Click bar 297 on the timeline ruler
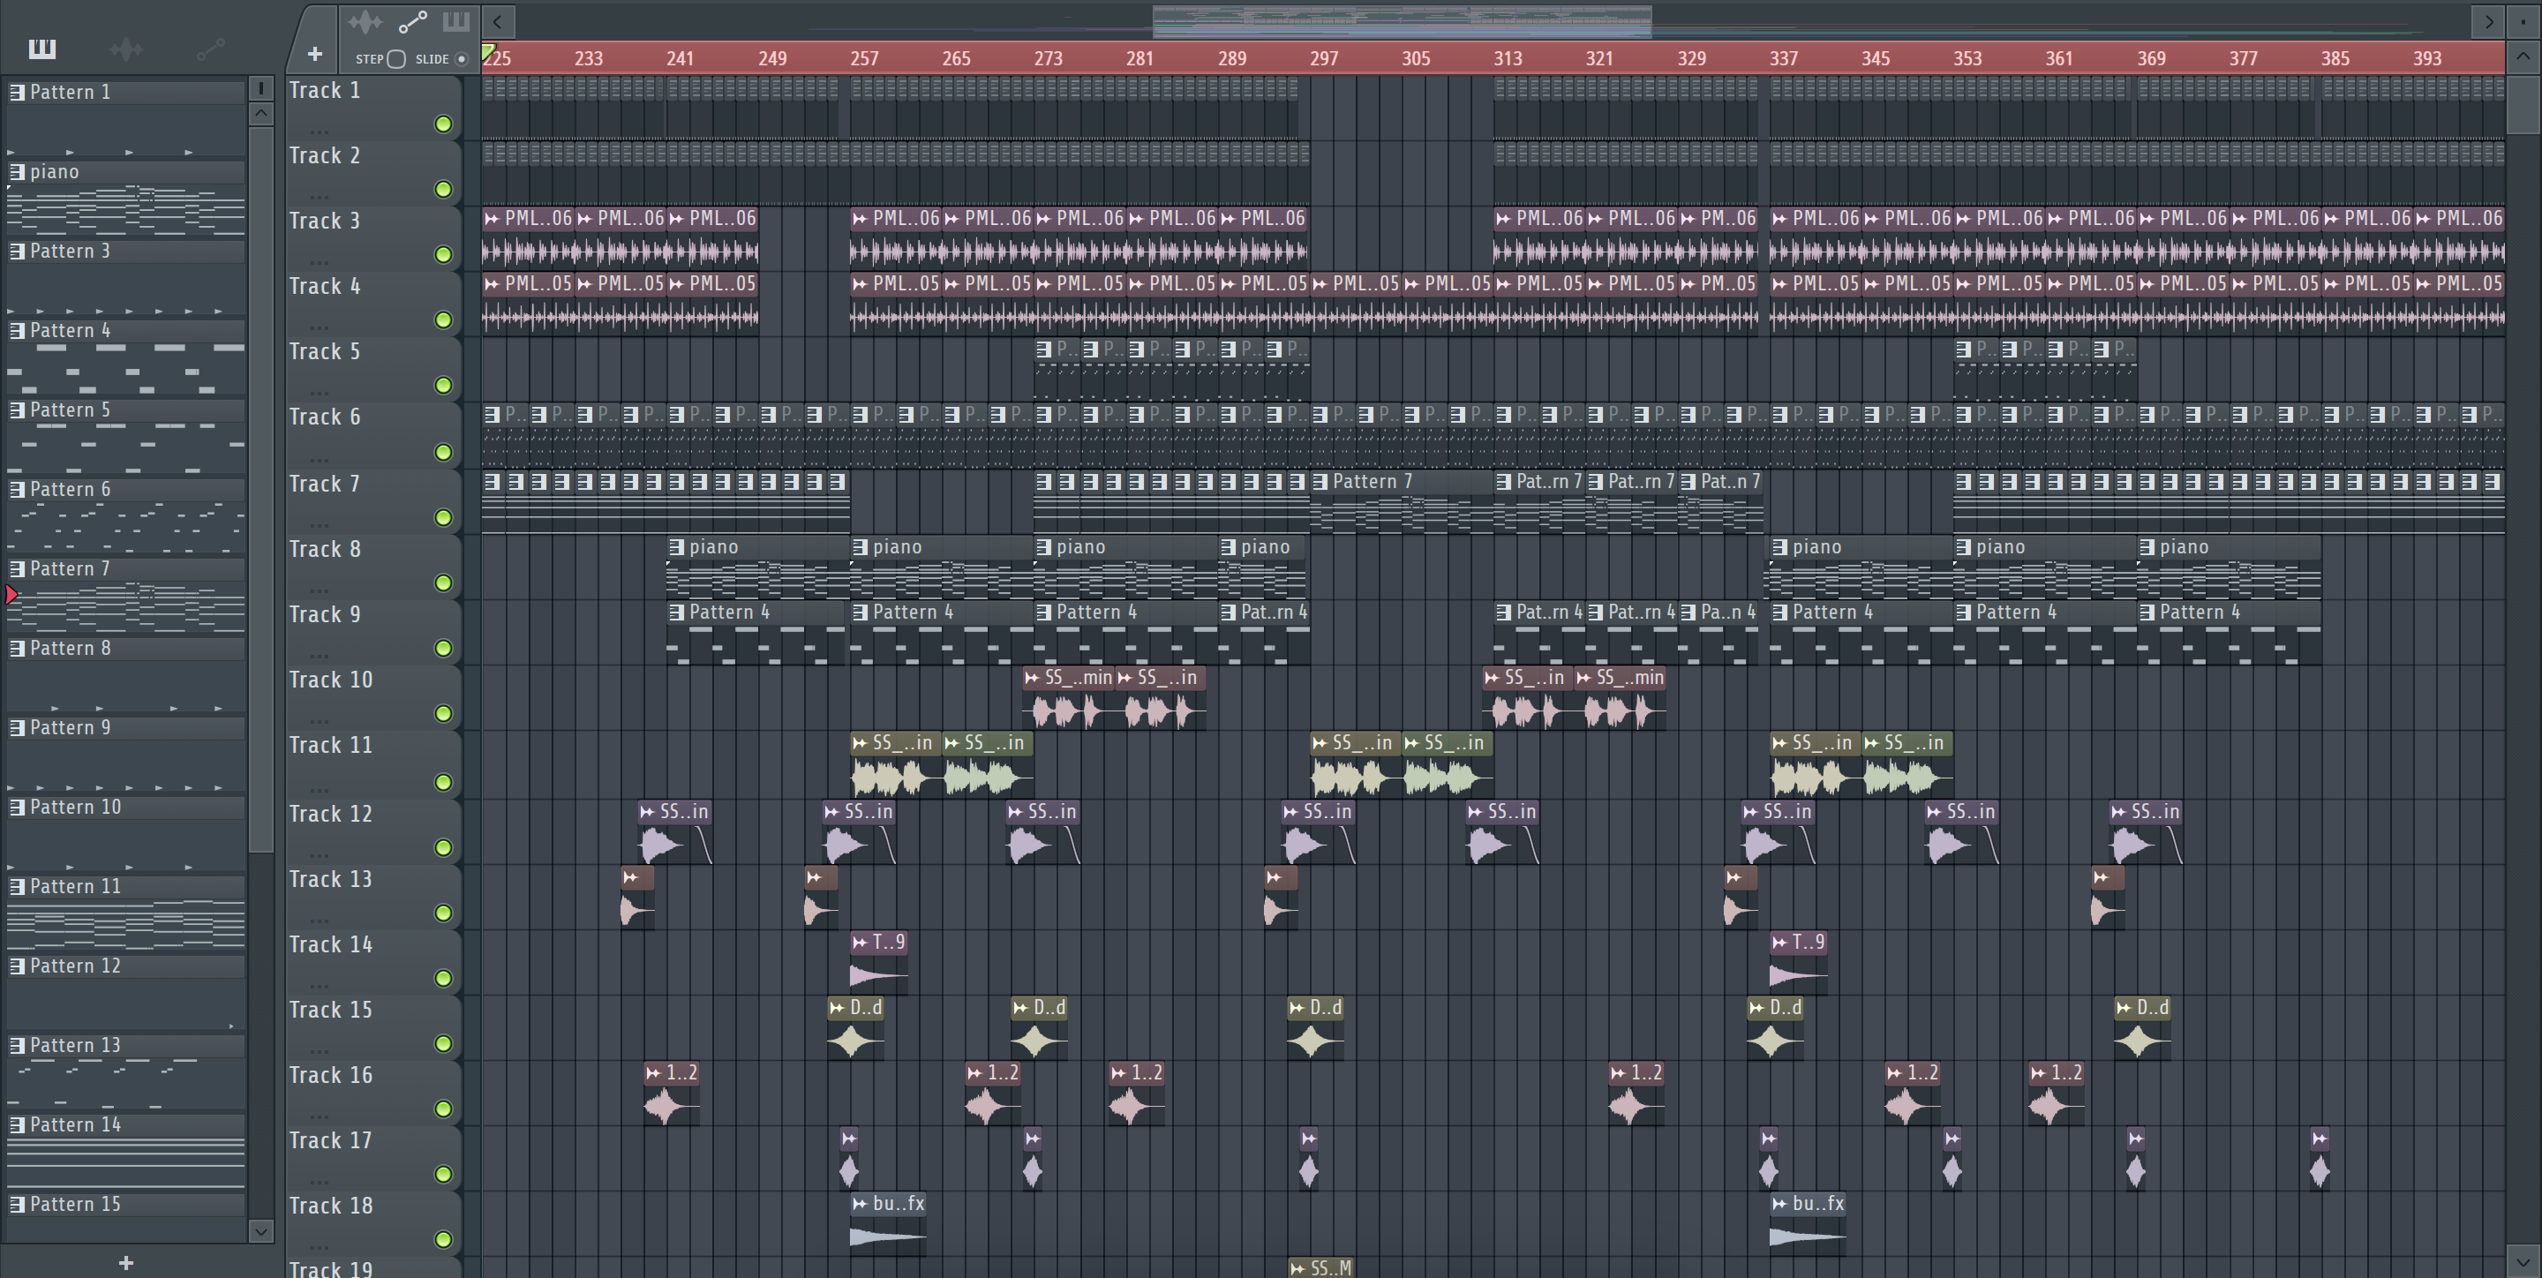The image size is (2542, 1278). coord(1323,58)
